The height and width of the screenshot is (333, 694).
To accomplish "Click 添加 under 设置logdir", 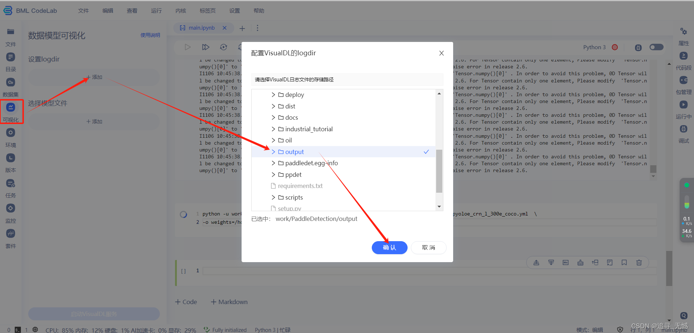I will click(x=94, y=77).
